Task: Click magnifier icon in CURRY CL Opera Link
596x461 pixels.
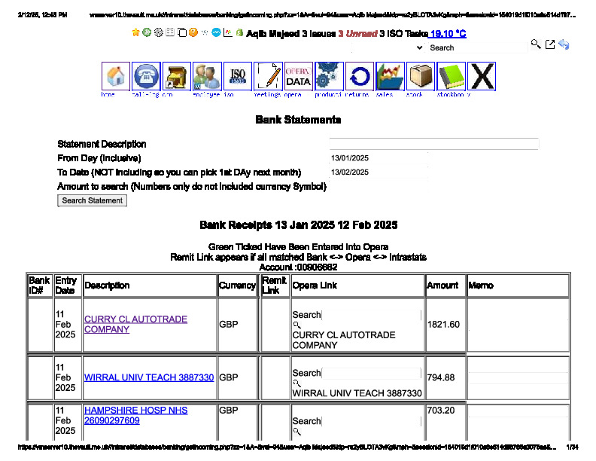Action: tap(296, 325)
